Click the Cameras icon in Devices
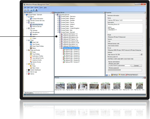Screen dimensions: 150x119 click(x=31, y=31)
